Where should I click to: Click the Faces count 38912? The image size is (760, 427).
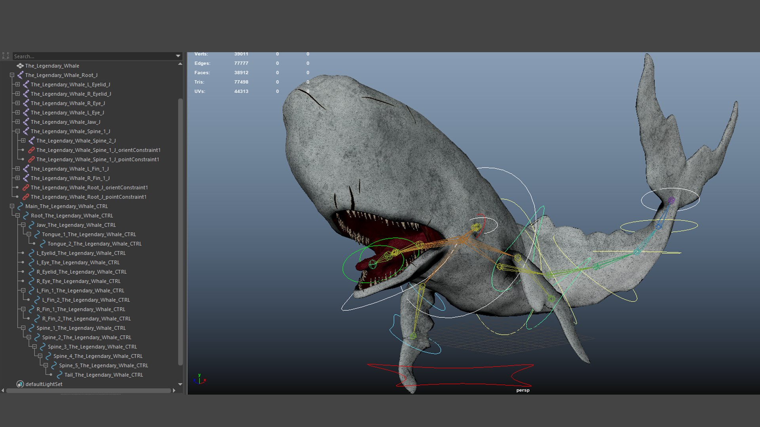tap(241, 73)
